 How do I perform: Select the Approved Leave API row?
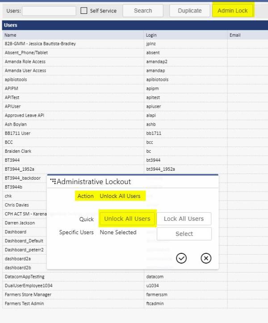coord(25,115)
